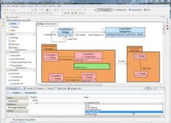Open the Model properties category
This screenshot has height=123, width=171.
coord(17,98)
